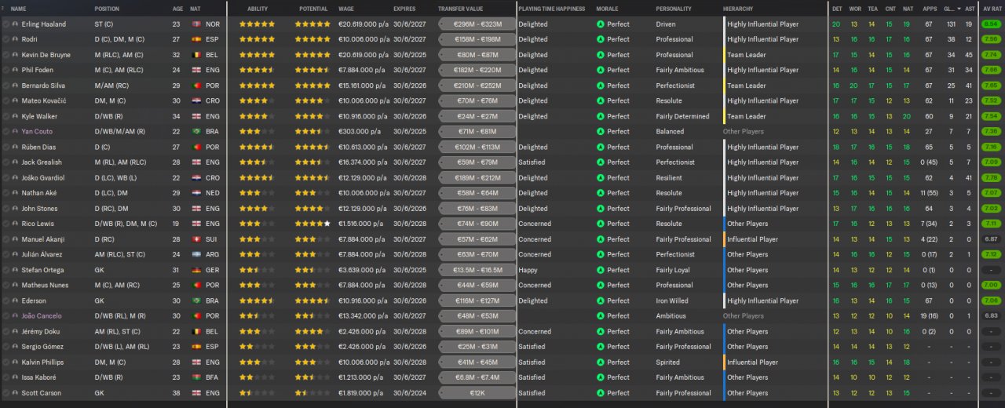Click the player info icon beside Jack Grealish
This screenshot has width=1005, height=408.
tap(15, 162)
